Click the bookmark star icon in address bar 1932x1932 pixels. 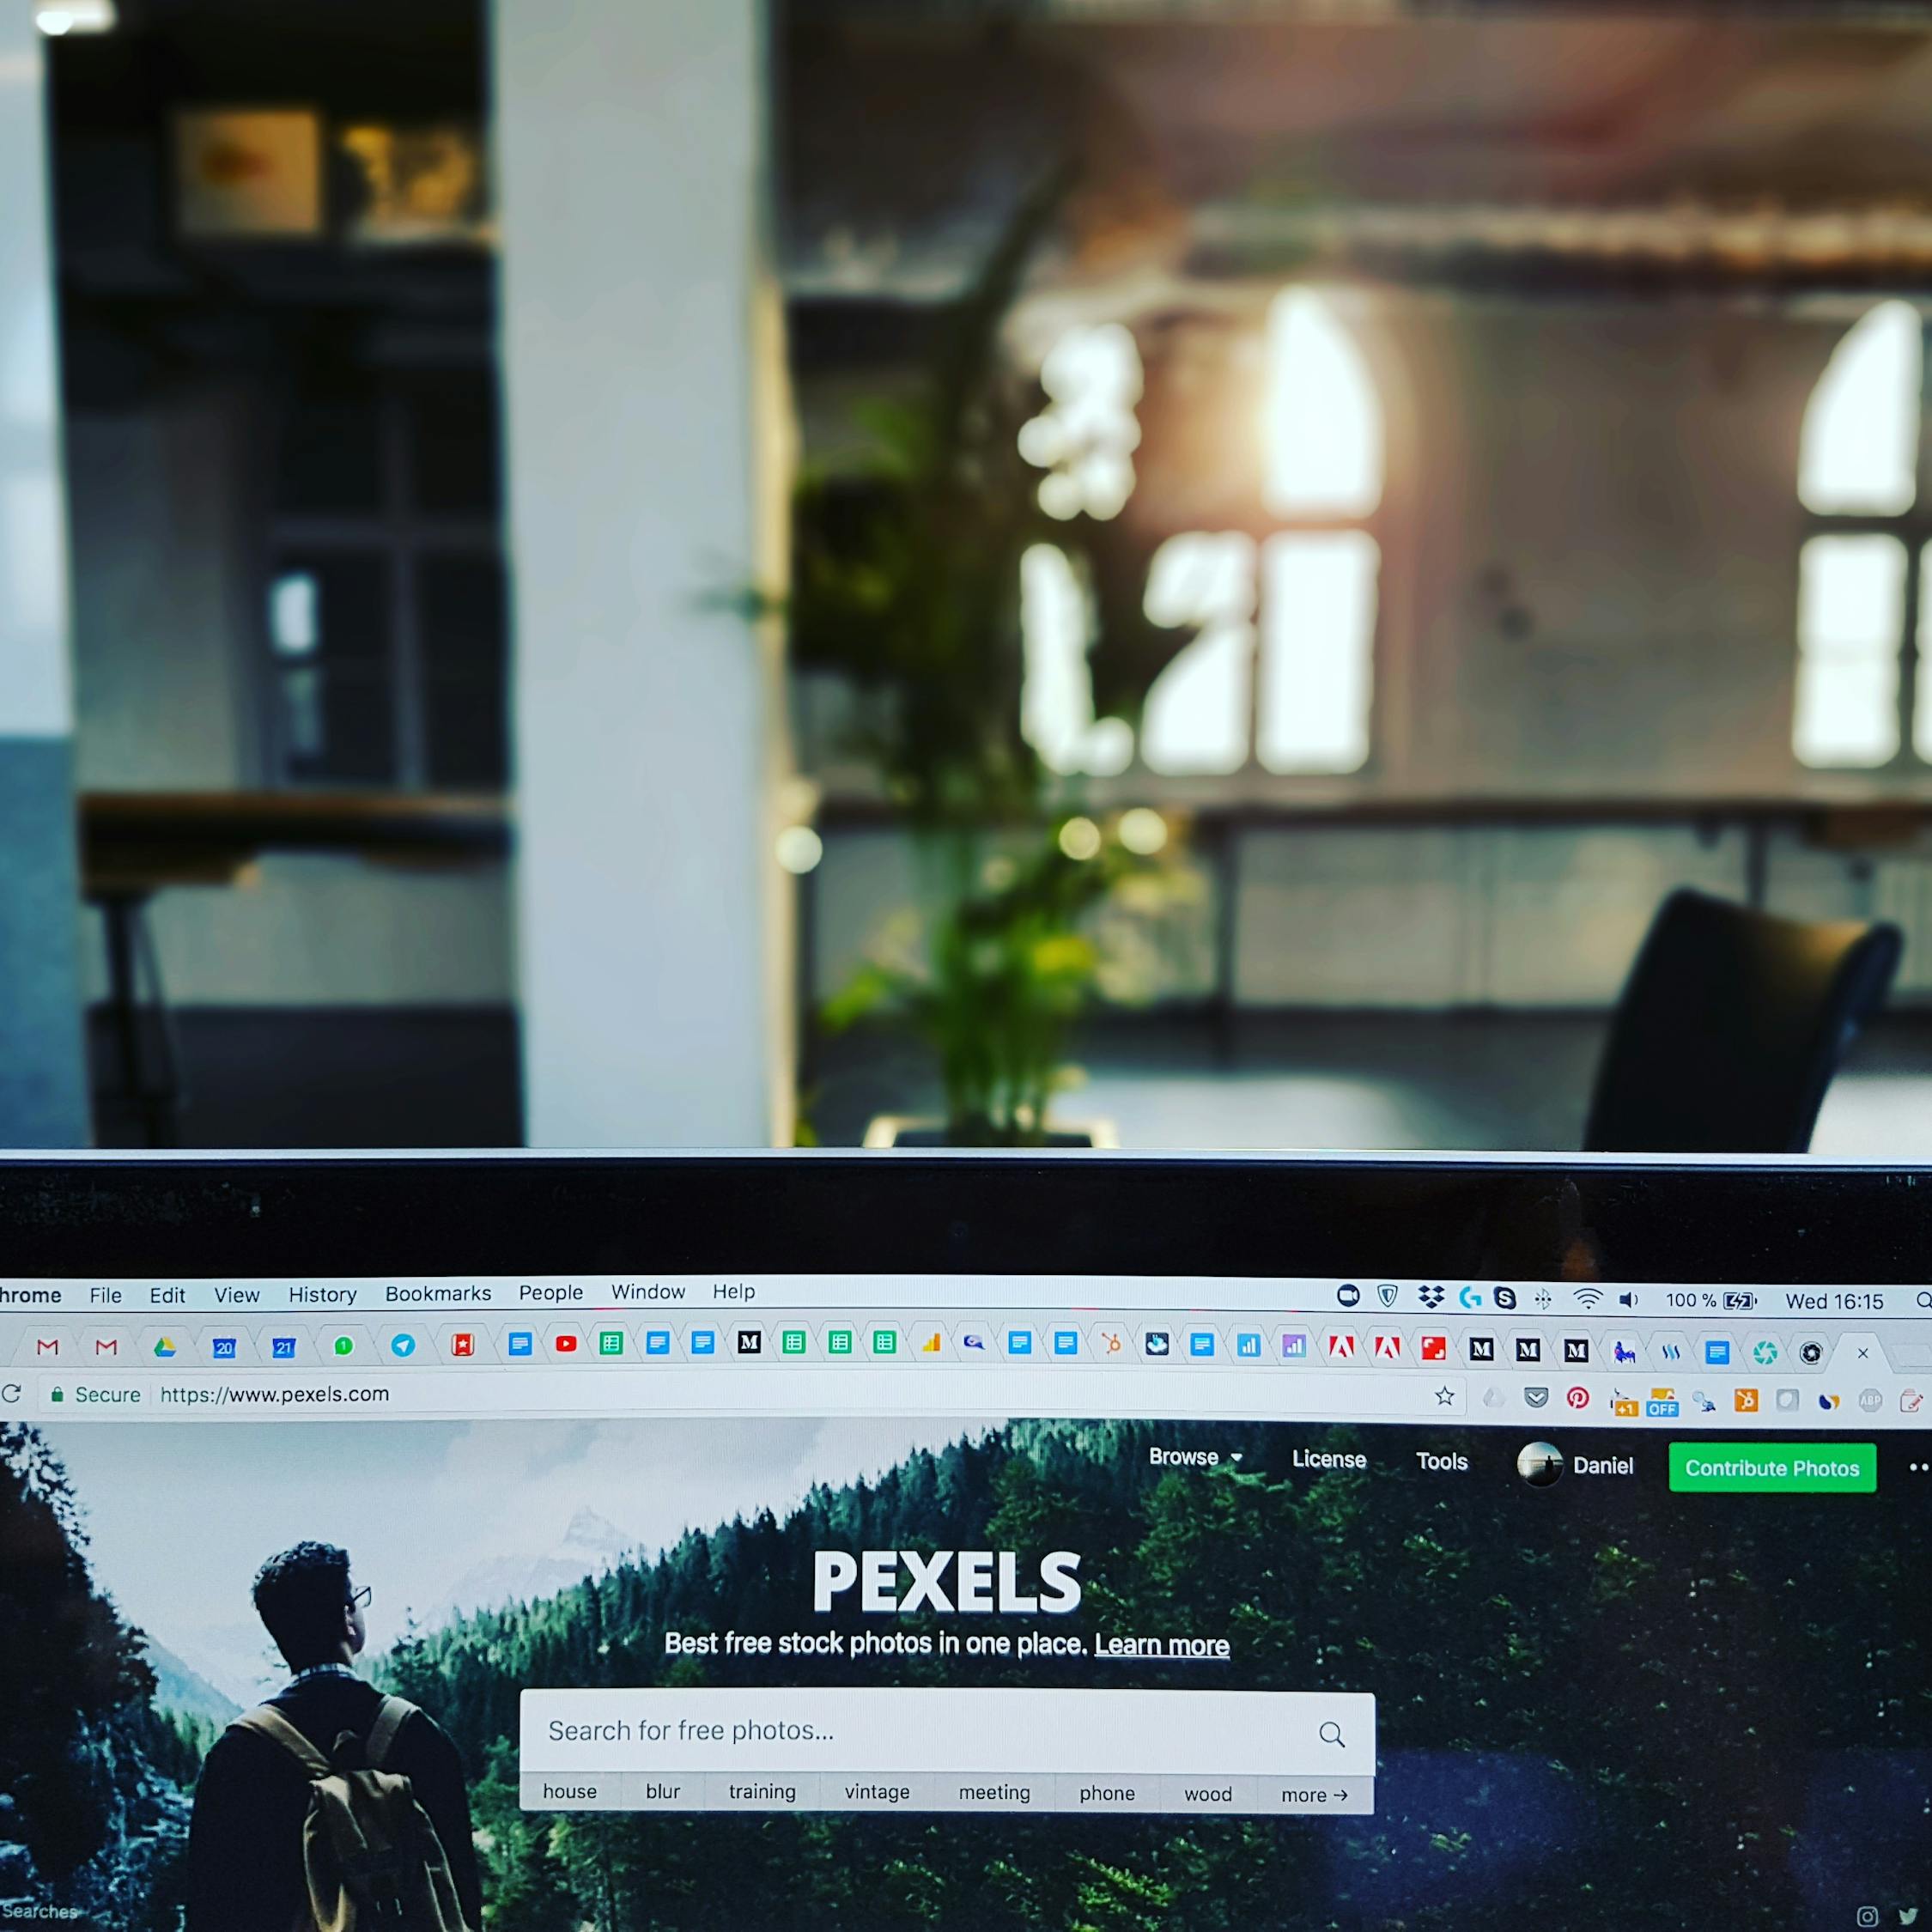[1442, 1396]
